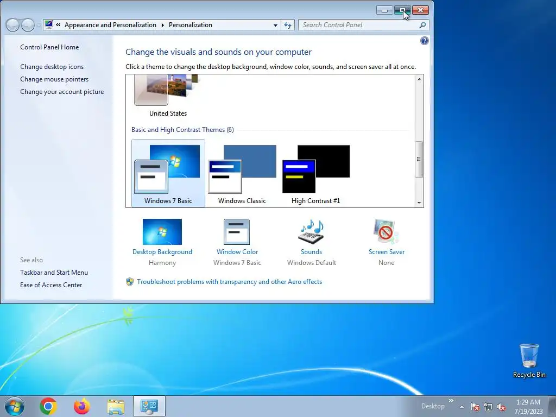Launch Google Chrome from taskbar

[48, 406]
